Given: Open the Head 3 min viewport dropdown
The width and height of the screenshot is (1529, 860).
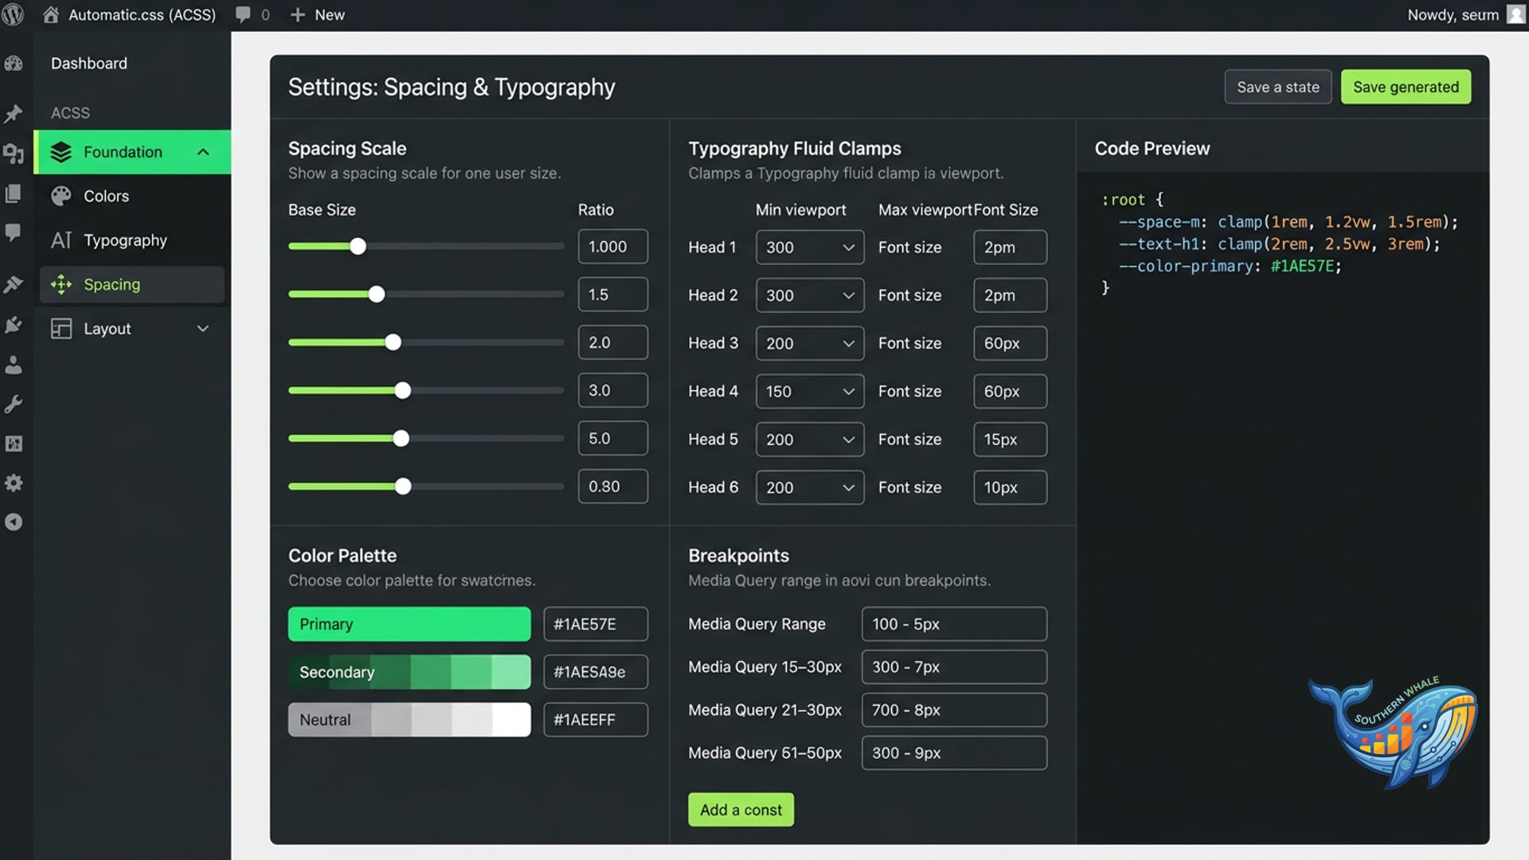Looking at the screenshot, I should point(810,343).
